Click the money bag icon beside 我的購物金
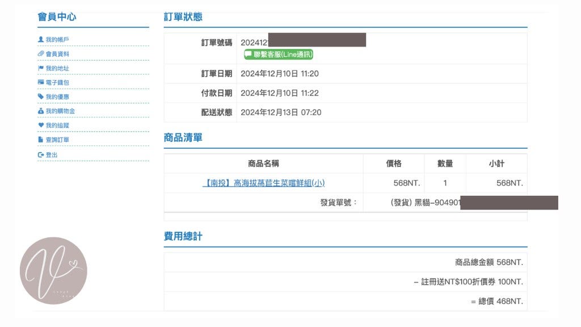 point(41,111)
